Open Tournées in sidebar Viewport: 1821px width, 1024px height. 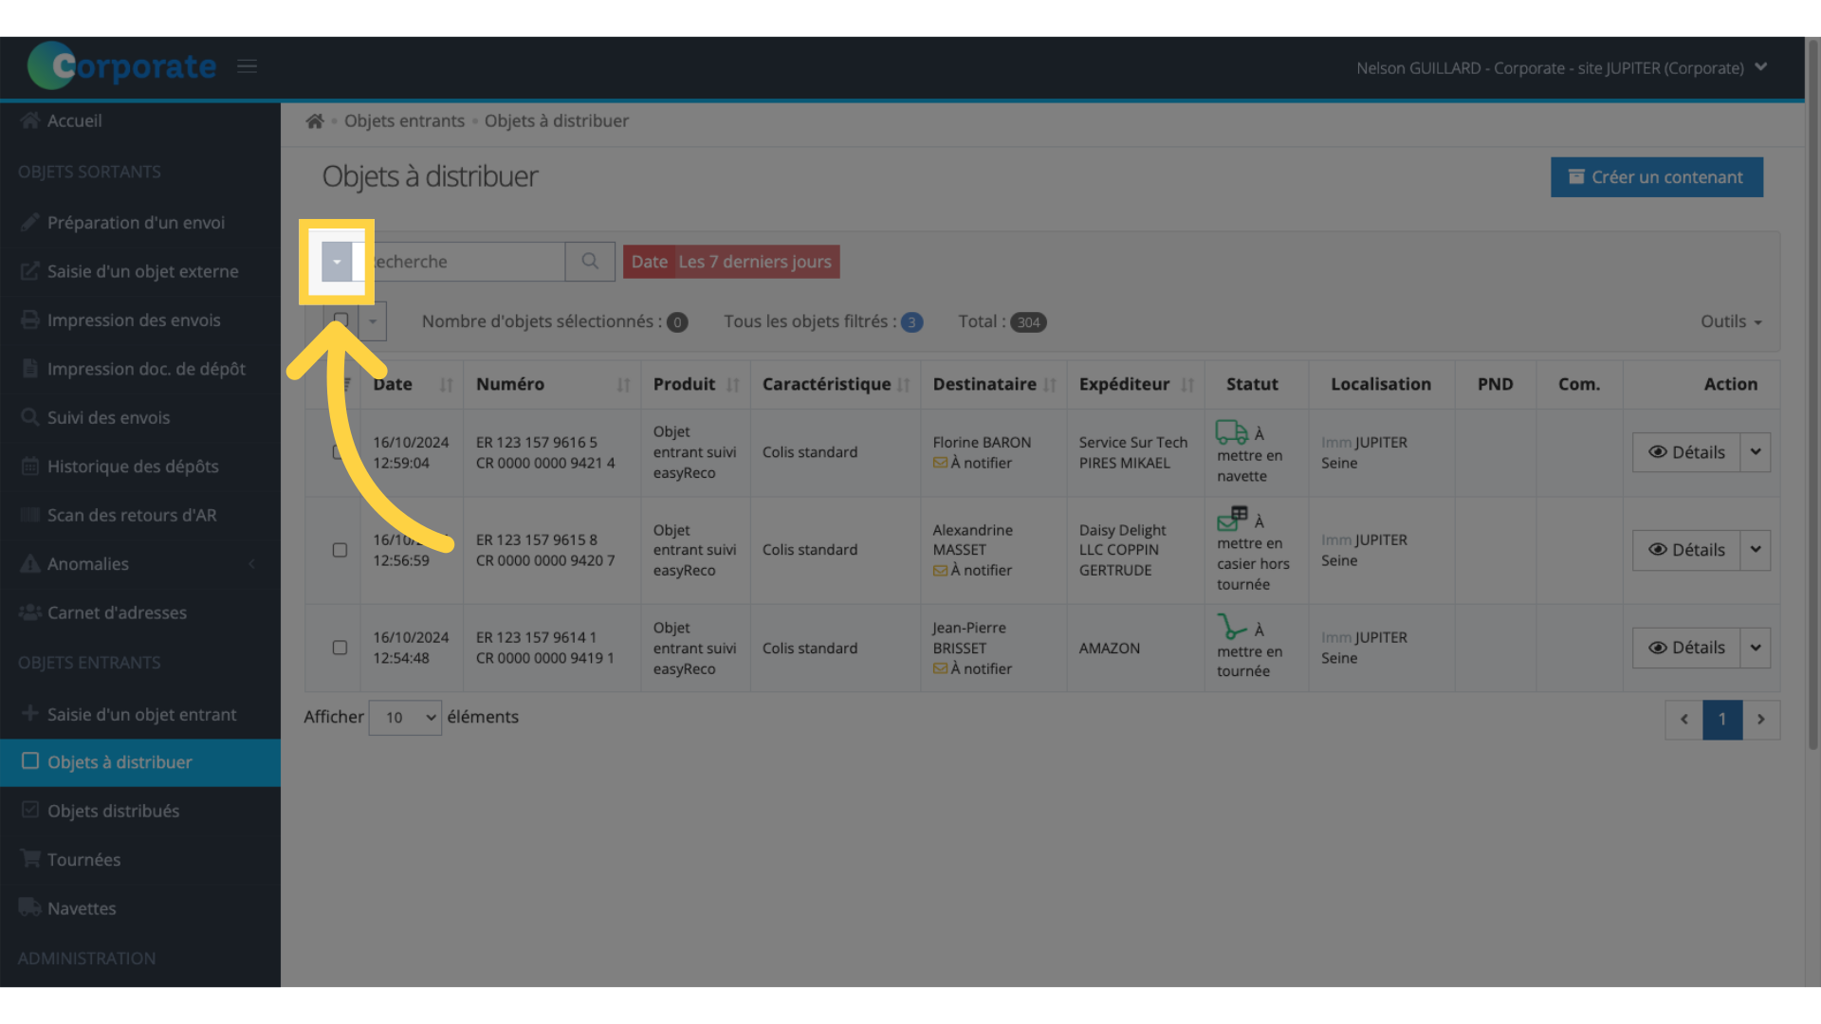(x=140, y=860)
